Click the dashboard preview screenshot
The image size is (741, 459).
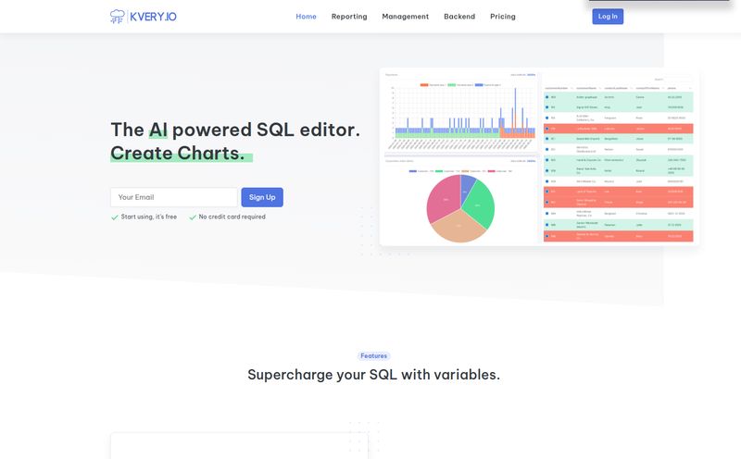539,156
